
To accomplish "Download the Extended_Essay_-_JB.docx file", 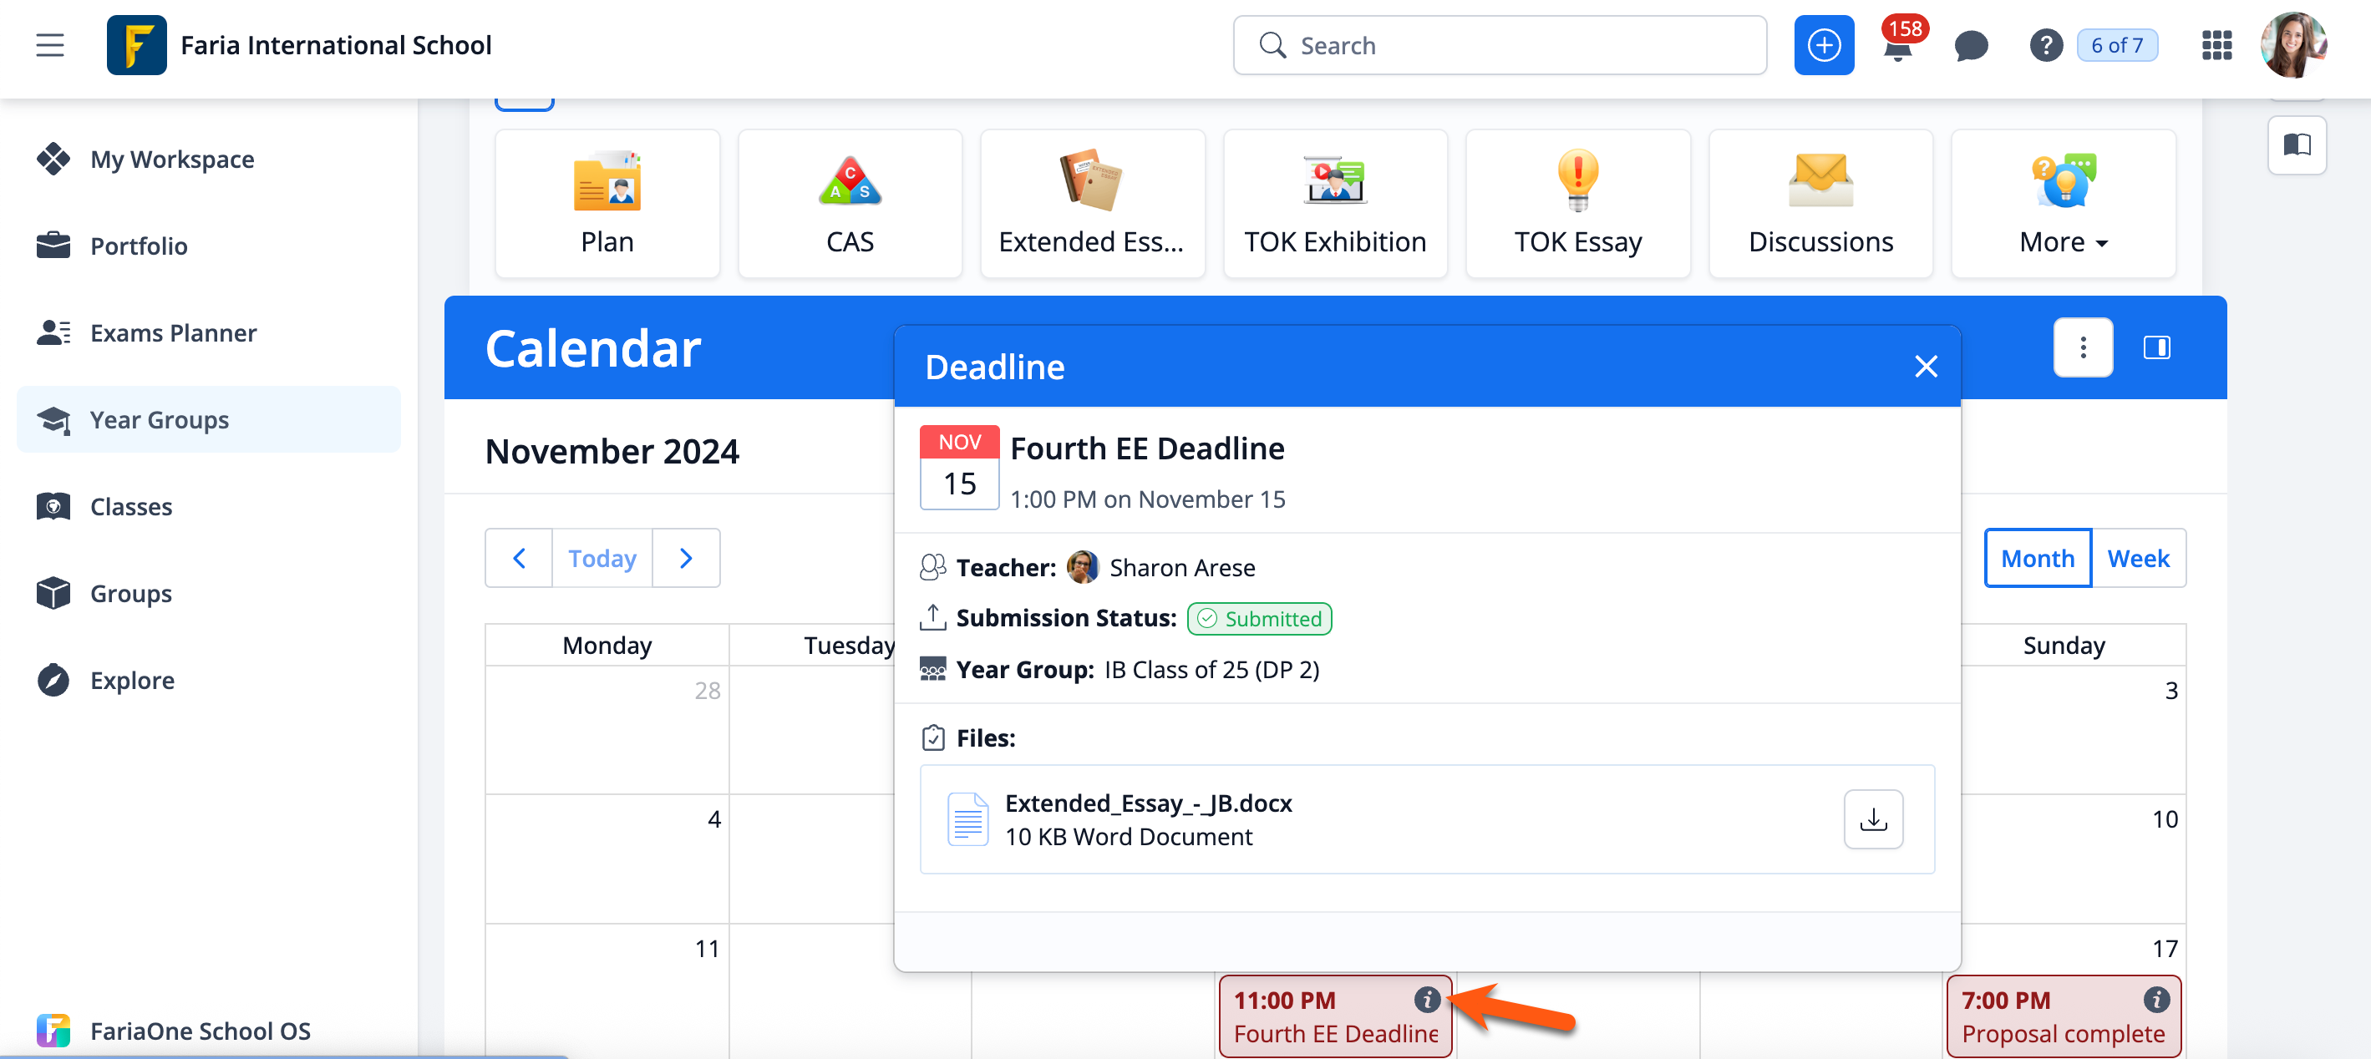I will (x=1872, y=818).
